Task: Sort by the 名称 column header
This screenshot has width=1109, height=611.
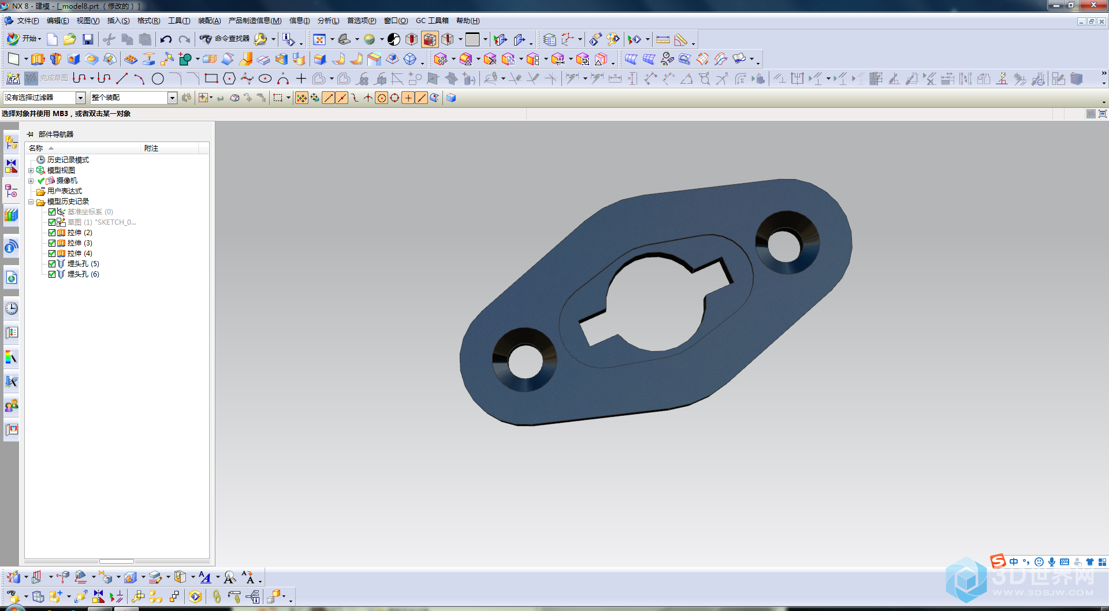Action: click(x=83, y=148)
